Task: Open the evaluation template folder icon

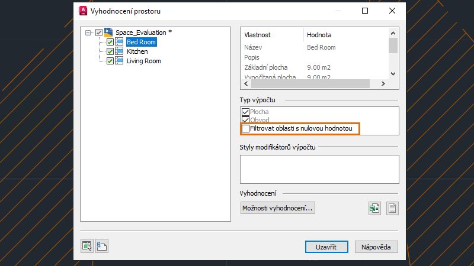Action: tap(102, 246)
